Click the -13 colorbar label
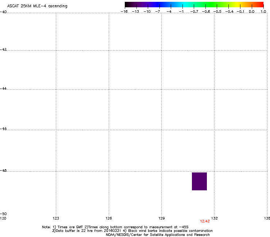 coord(135,12)
